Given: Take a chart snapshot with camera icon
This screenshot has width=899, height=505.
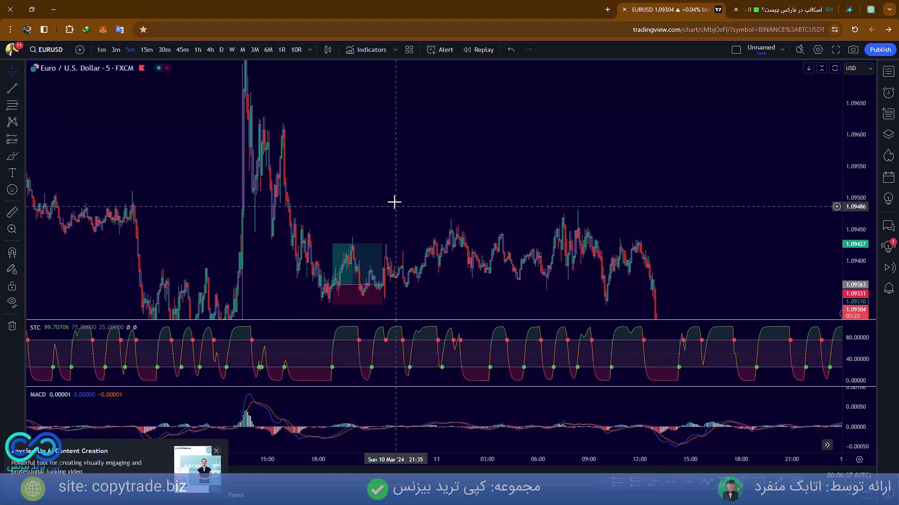Looking at the screenshot, I should 853,50.
